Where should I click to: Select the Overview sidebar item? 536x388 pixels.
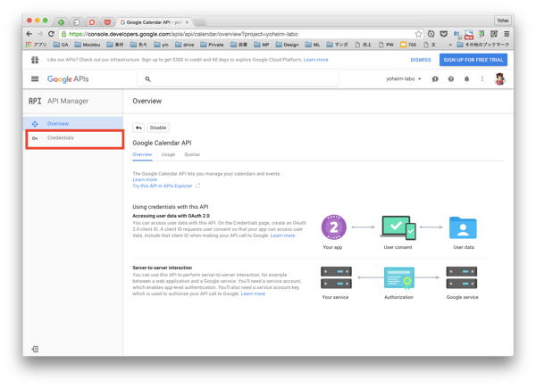[x=73, y=123]
